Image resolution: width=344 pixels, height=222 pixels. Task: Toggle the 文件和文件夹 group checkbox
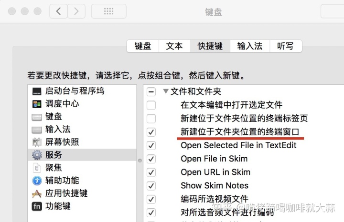(x=151, y=91)
